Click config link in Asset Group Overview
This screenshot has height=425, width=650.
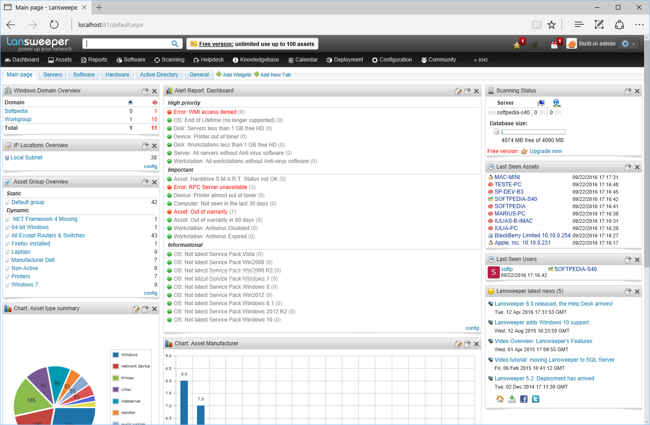click(150, 293)
